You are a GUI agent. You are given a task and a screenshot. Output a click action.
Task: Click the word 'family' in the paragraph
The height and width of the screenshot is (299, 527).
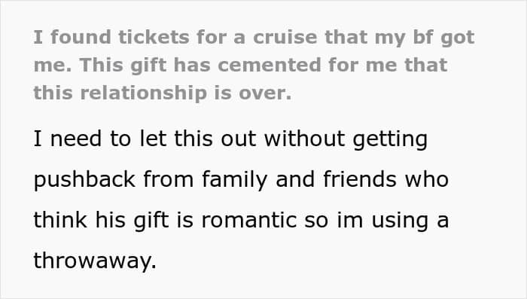(x=235, y=180)
